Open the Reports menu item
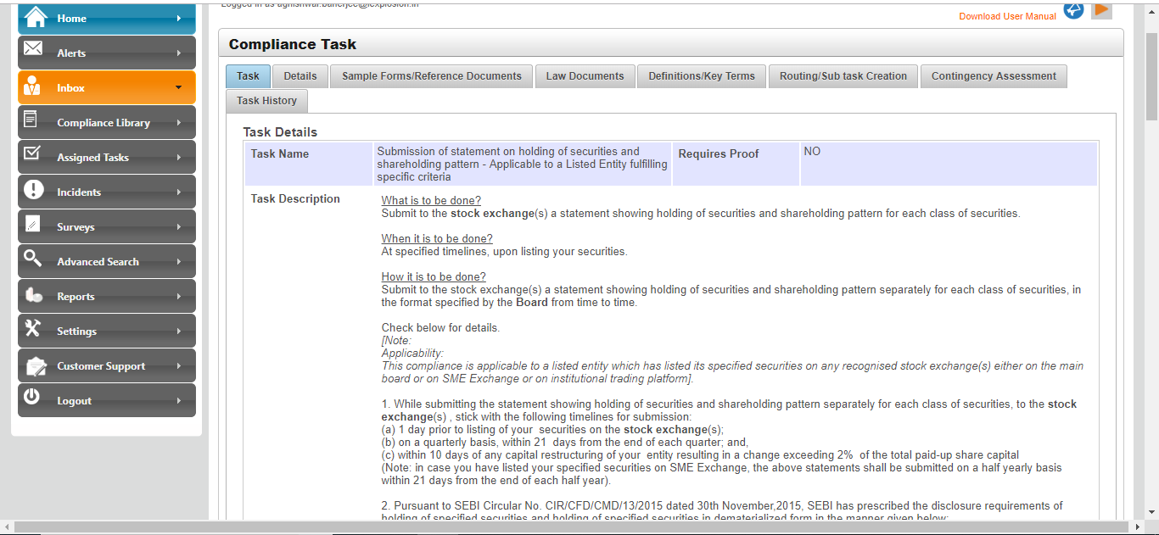1159x535 pixels. tap(106, 296)
